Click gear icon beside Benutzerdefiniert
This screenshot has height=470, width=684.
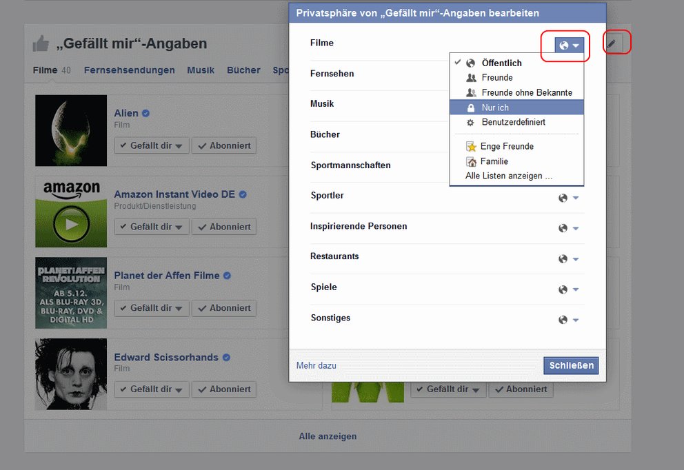[x=471, y=123]
